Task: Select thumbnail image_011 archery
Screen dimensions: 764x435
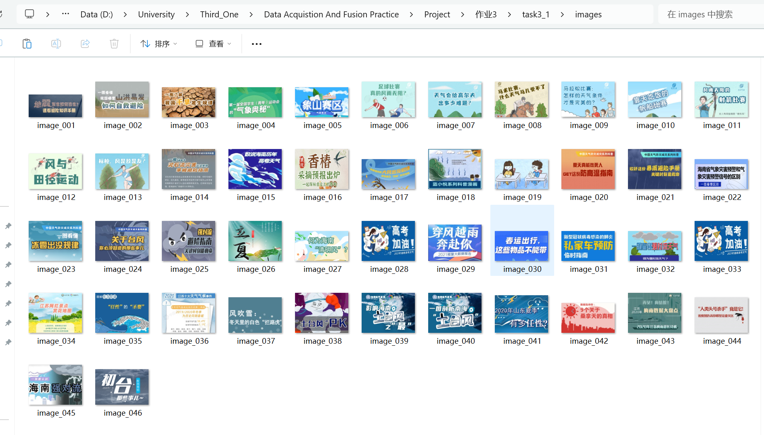Action: pos(721,99)
